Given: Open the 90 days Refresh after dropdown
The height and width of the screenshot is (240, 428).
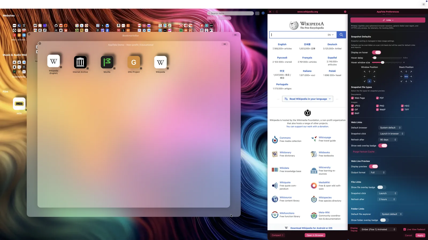Looking at the screenshot, I should pos(388,140).
